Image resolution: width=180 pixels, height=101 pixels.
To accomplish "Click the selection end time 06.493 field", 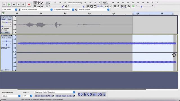I will [x=65, y=96].
